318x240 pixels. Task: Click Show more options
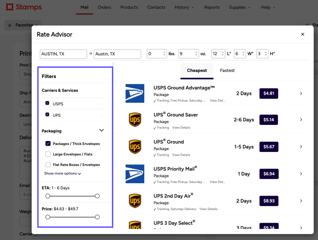62,174
